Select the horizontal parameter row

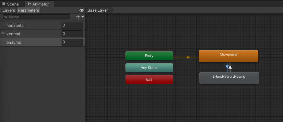pos(42,26)
